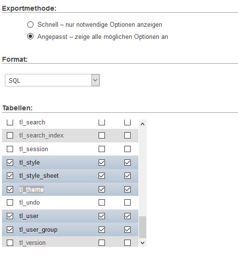
Task: Toggle last column checkbox for tl_style
Action: point(127,162)
